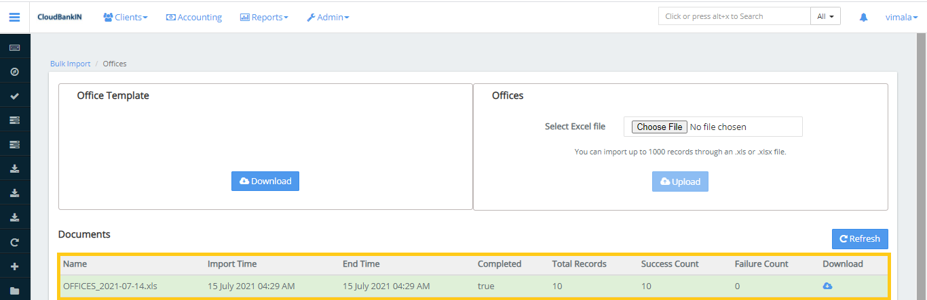
Task: Open the vimala user menu
Action: coord(901,17)
